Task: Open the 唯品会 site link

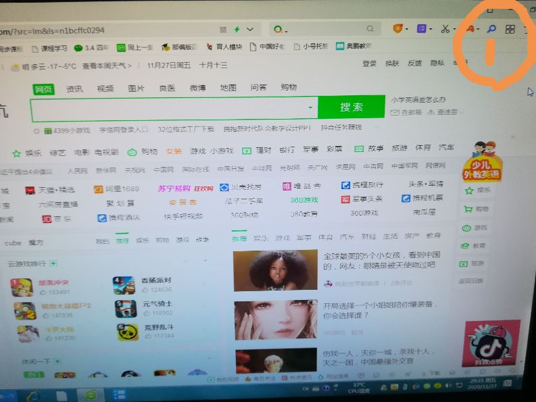Action: (x=301, y=186)
